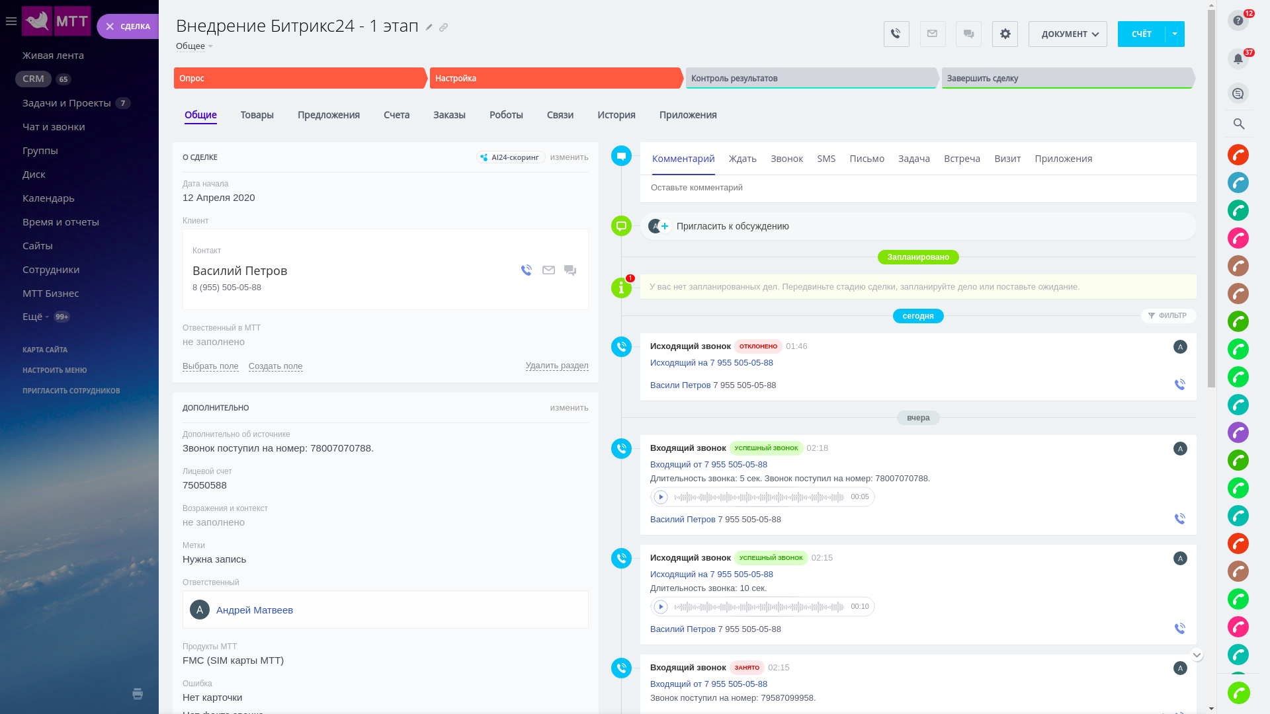The height and width of the screenshot is (714, 1270).
Task: Open the messenger chat icon in right bar
Action: (1238, 93)
